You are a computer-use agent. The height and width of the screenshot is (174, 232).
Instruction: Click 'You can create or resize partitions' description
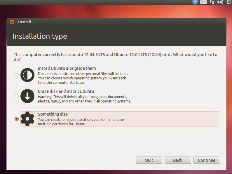click(81, 122)
